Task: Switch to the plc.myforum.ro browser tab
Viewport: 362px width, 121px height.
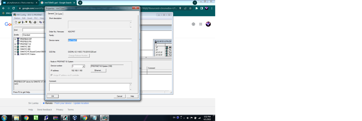Action: pos(20,3)
